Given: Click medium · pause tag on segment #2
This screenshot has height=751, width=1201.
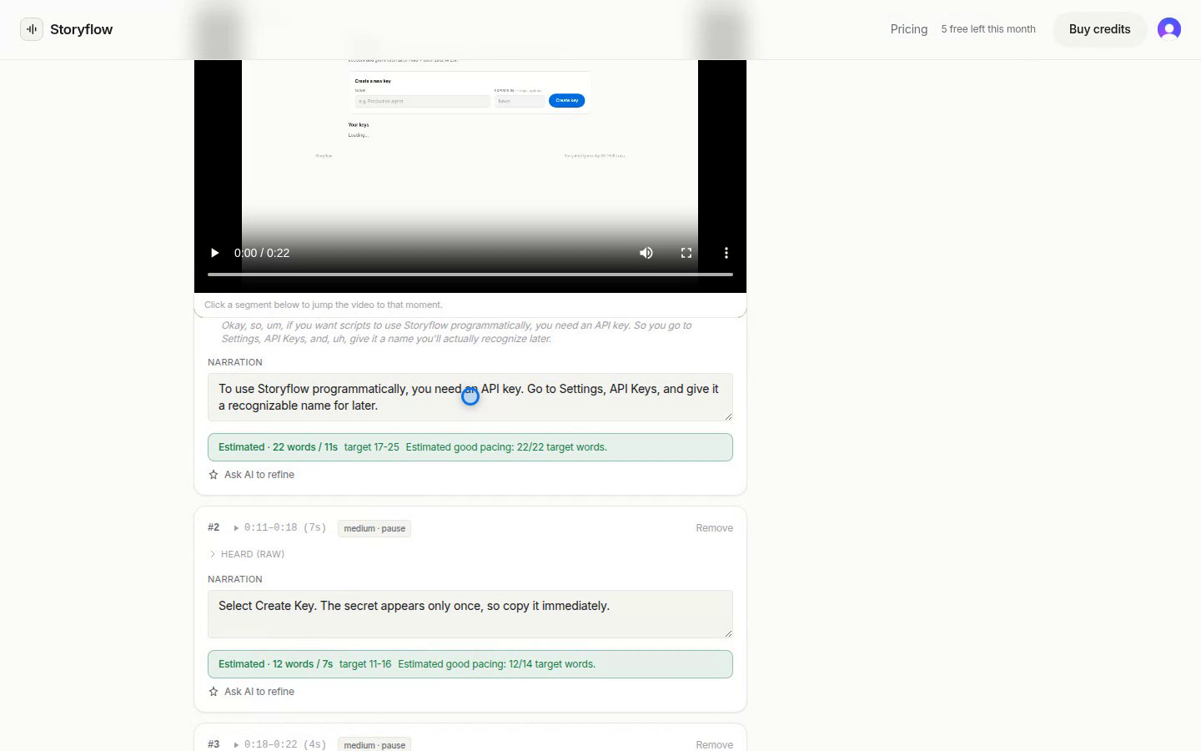Looking at the screenshot, I should (x=374, y=528).
